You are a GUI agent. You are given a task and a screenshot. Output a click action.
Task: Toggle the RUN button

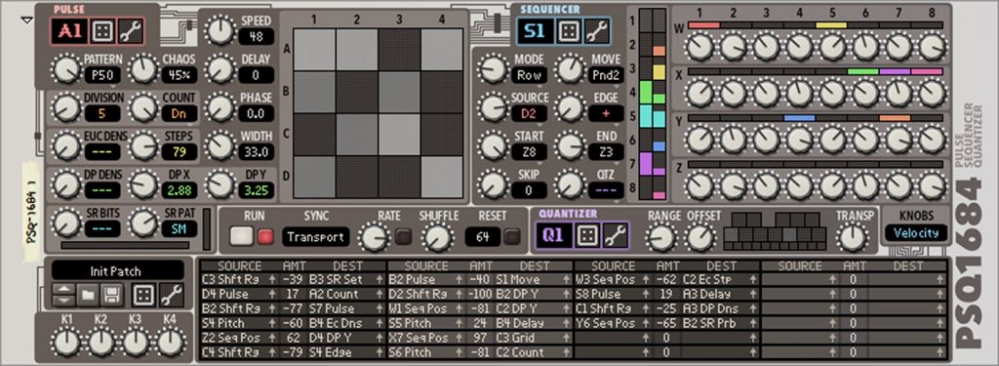click(x=242, y=236)
